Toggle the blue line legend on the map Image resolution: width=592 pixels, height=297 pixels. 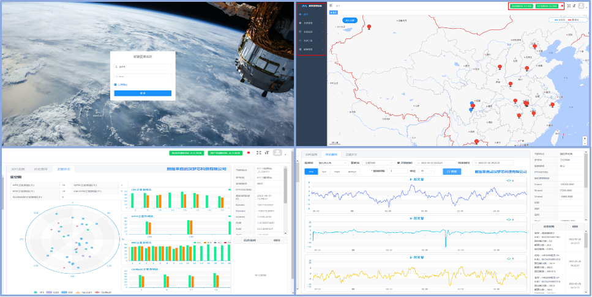560,20
